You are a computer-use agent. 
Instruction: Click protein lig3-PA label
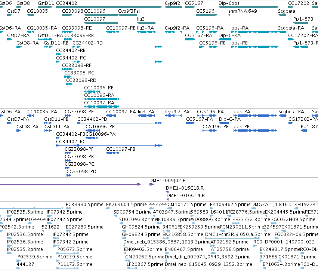146,112
